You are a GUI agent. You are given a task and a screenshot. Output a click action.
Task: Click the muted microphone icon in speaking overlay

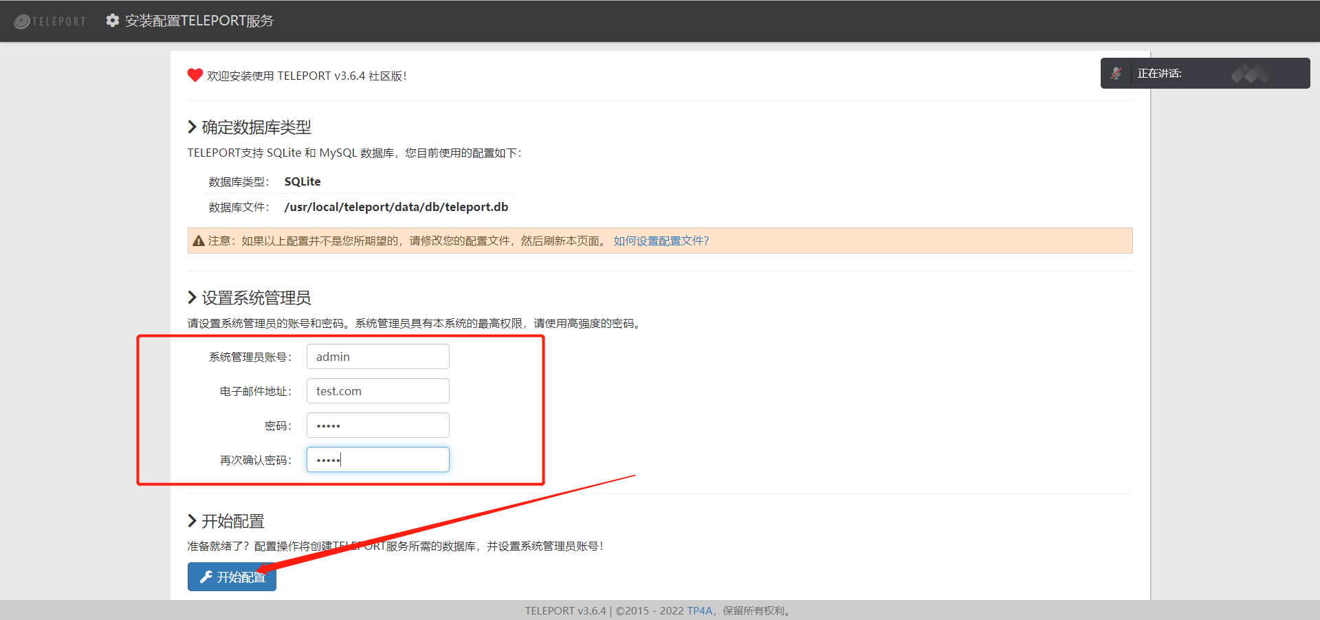pos(1116,73)
